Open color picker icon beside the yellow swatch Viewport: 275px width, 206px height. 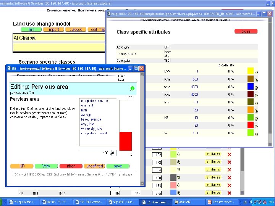(256, 72)
